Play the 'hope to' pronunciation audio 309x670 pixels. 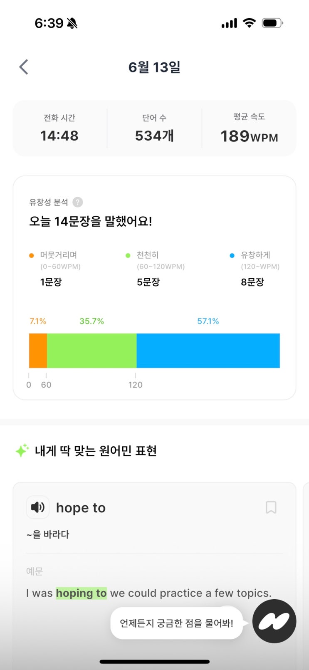coord(38,507)
